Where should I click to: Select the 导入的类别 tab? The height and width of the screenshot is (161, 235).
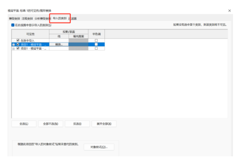pyautogui.click(x=60, y=18)
